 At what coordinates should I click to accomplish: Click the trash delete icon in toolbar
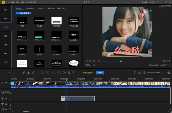click(x=33, y=73)
